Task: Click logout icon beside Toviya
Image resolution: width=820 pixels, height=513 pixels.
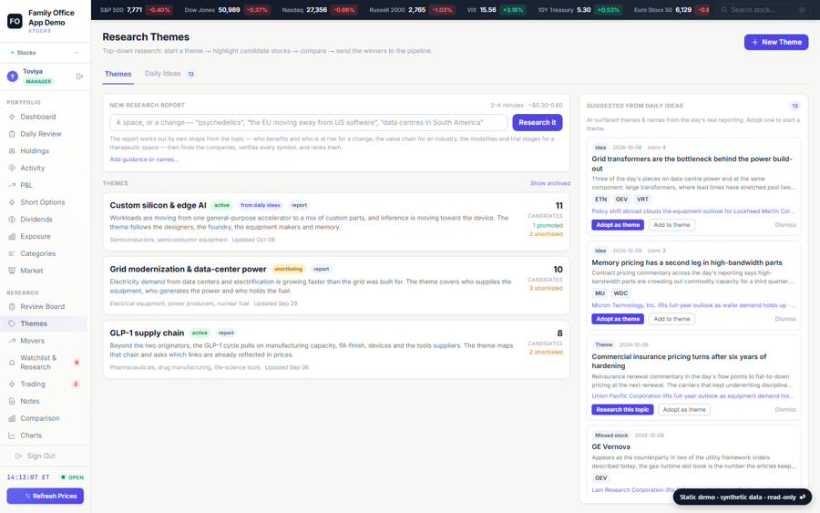Action: coord(79,77)
